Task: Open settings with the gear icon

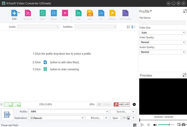Action: click(x=134, y=104)
